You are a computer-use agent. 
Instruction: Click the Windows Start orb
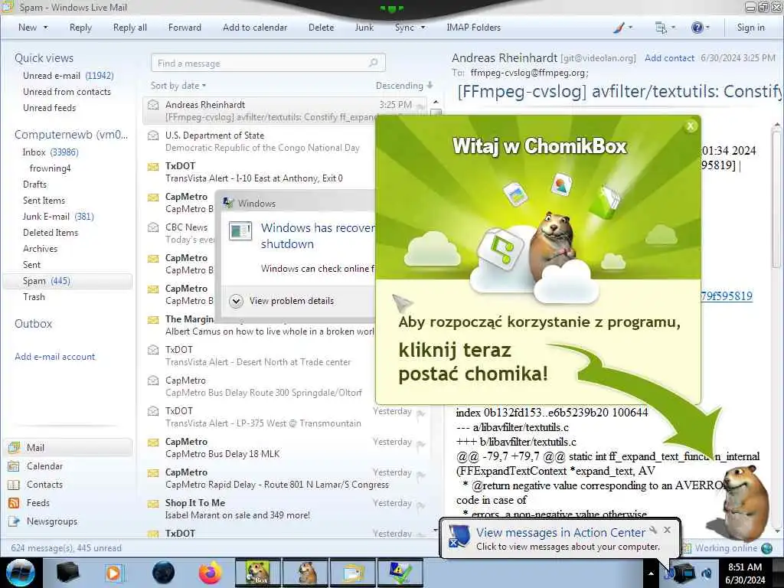pos(20,573)
